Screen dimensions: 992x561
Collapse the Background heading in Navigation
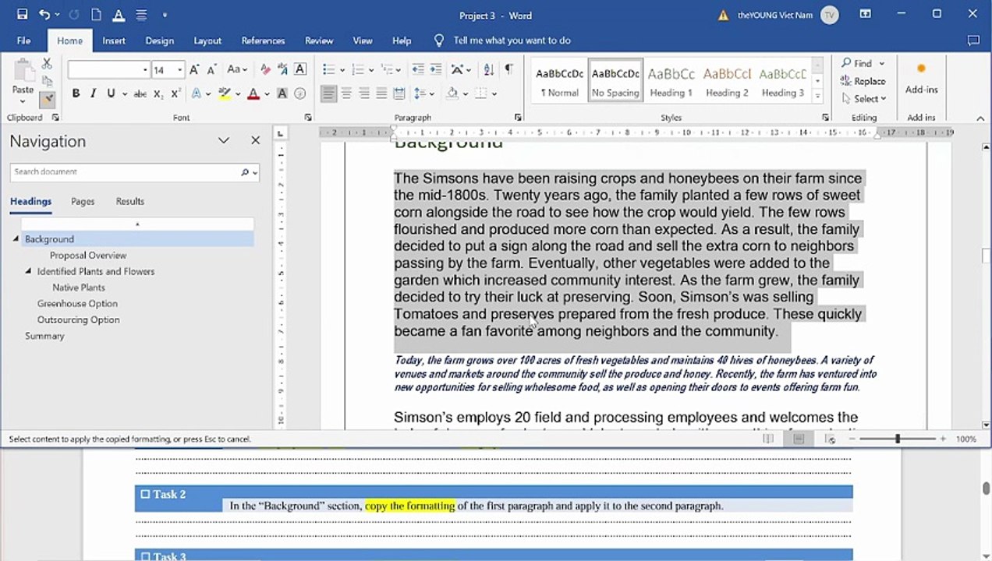(x=16, y=239)
